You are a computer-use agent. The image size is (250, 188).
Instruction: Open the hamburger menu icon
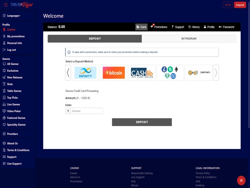pyautogui.click(x=6, y=5)
